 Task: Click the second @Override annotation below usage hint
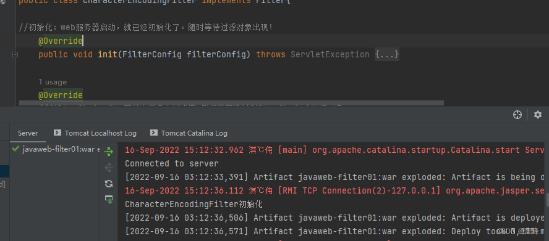coord(60,95)
